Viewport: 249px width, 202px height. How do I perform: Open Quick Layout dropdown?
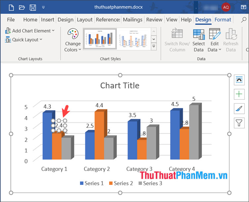coord(24,40)
